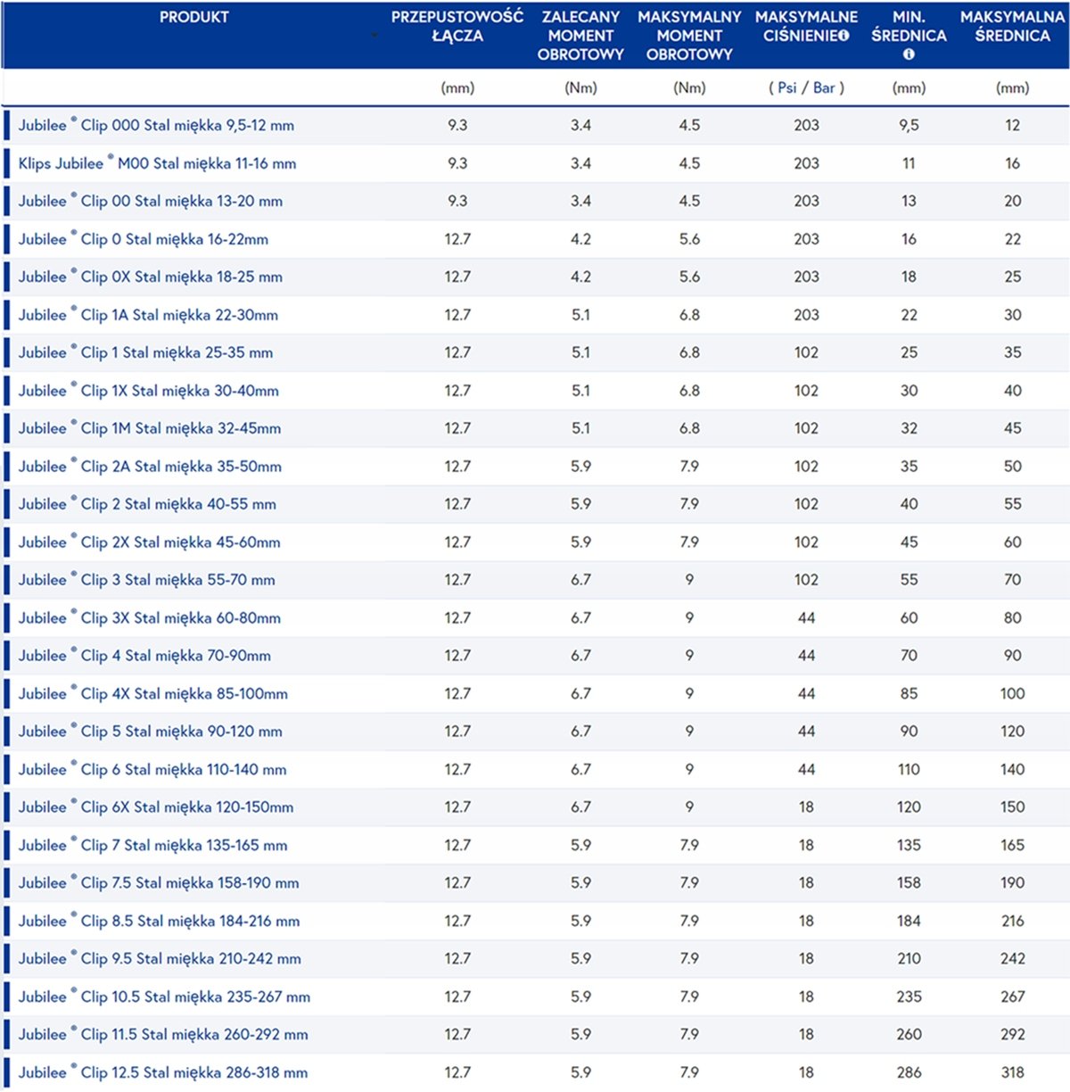
Task: Click min. diameter 235 in Clip 10.5 row
Action: click(909, 997)
